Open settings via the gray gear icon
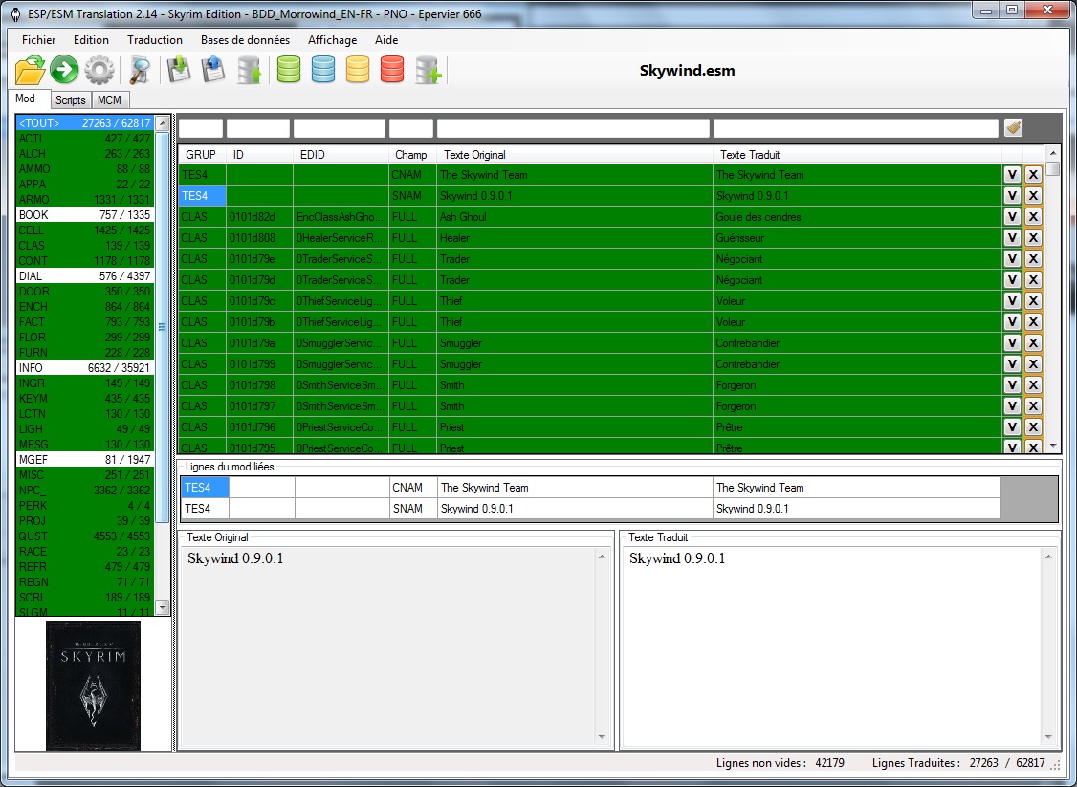 pyautogui.click(x=99, y=70)
